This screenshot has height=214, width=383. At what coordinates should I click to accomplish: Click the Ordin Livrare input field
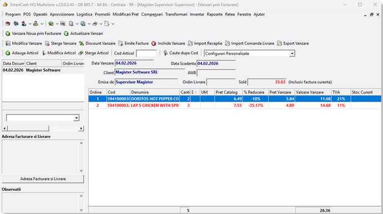pyautogui.click(x=221, y=82)
